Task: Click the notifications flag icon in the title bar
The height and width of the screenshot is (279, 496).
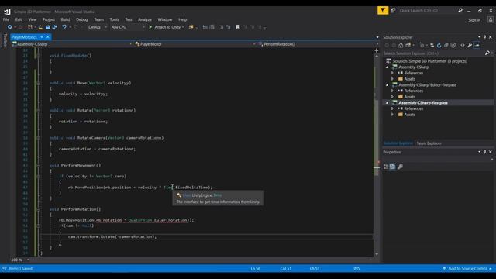Action: (x=383, y=10)
